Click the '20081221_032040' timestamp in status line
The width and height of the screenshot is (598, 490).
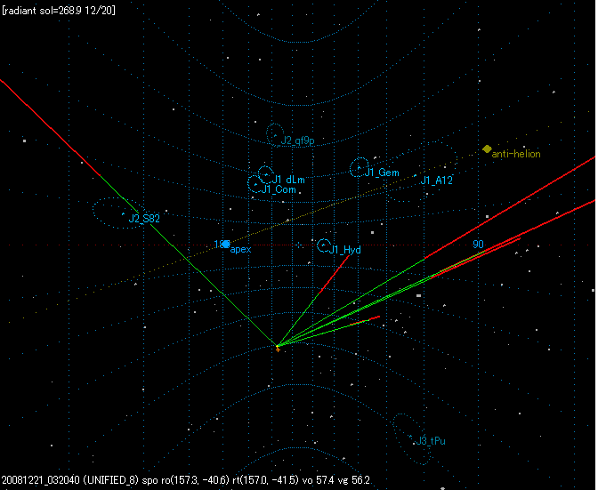coord(41,480)
